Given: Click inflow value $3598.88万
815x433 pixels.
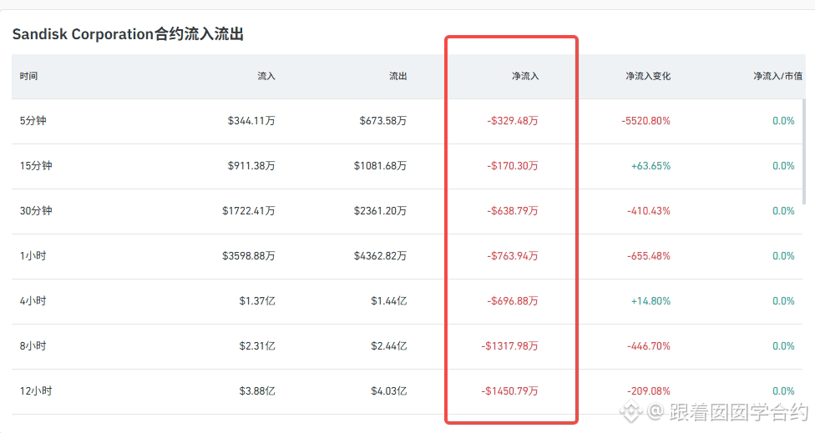Looking at the screenshot, I should point(249,256).
